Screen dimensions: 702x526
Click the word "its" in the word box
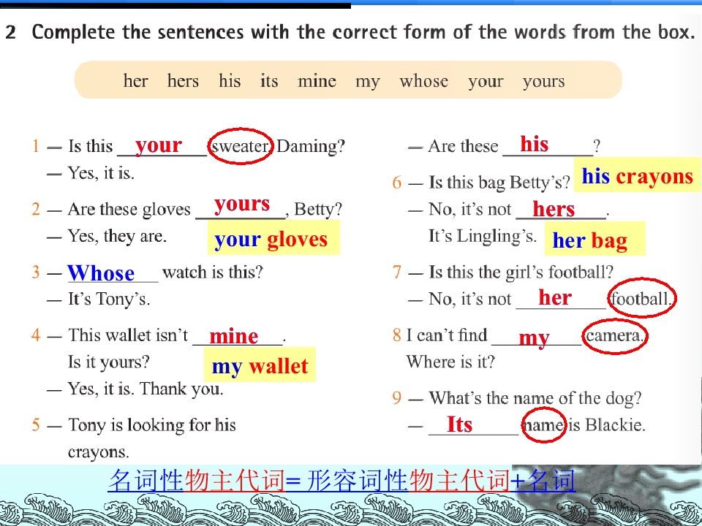pos(269,81)
